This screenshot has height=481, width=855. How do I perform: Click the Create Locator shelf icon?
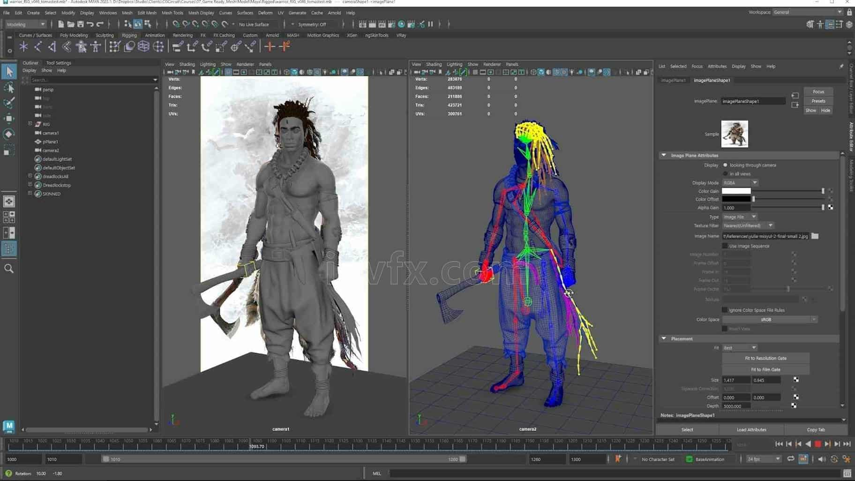coord(23,46)
